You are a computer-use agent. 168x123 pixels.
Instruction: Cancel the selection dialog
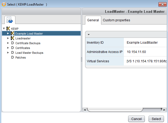(x=136, y=119)
